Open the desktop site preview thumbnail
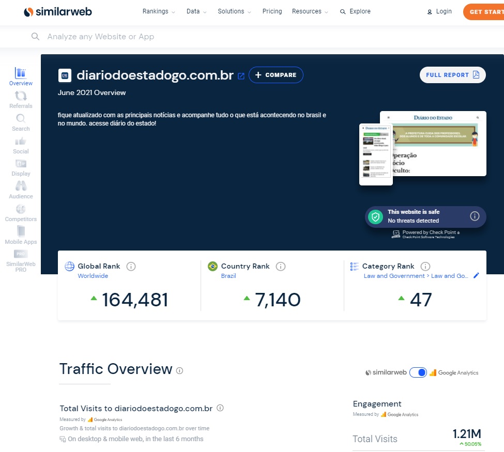Screen dimensions: 504x452 click(439, 144)
